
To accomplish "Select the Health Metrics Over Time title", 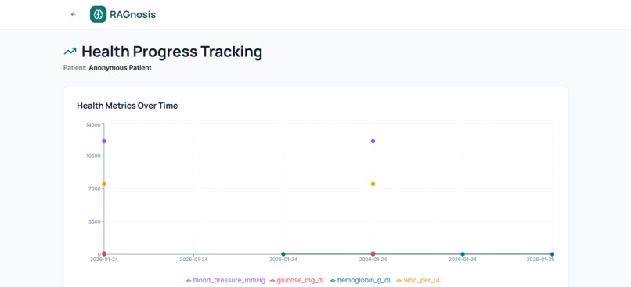I will coord(127,106).
